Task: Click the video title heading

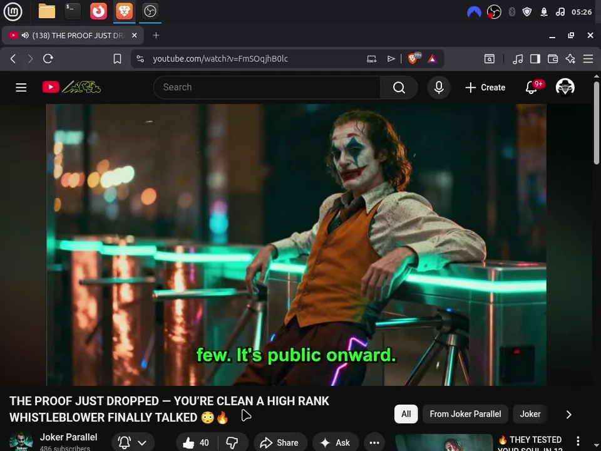Action: 169,409
